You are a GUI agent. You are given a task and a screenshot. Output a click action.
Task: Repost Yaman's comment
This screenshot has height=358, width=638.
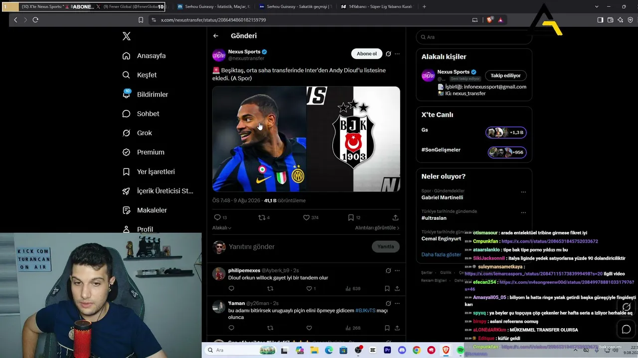click(x=270, y=328)
